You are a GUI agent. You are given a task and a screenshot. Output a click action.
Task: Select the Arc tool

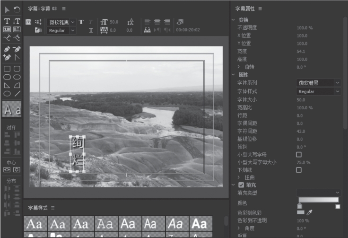tap(17, 86)
